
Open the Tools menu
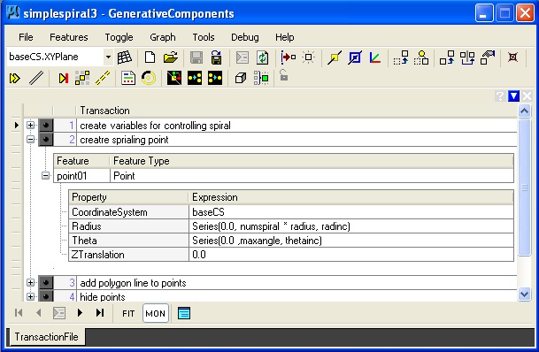(x=204, y=37)
